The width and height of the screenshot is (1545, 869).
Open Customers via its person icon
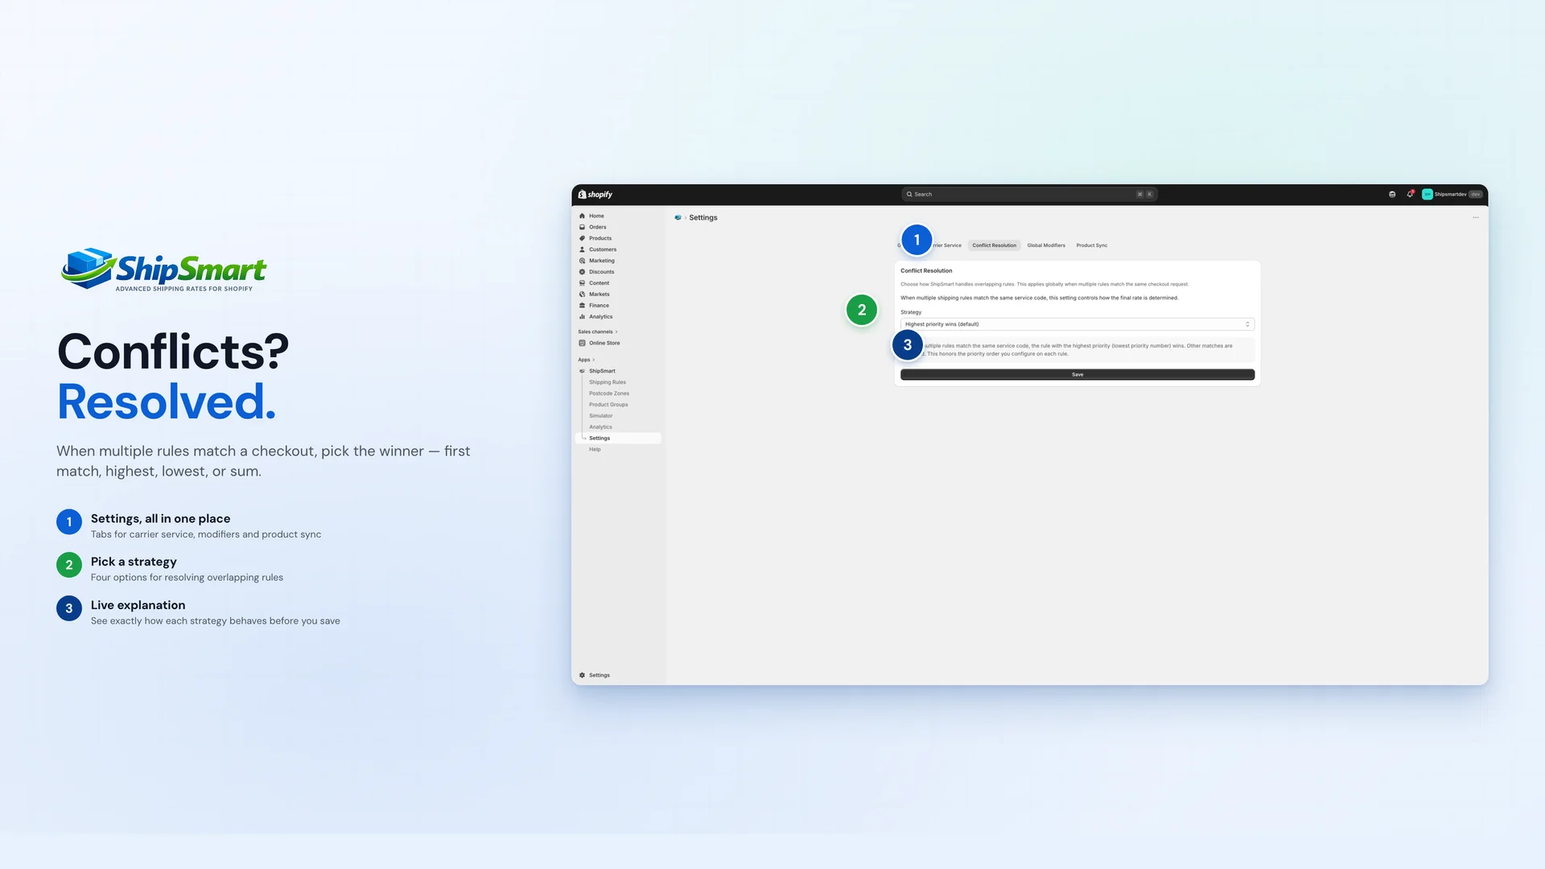[x=582, y=249]
